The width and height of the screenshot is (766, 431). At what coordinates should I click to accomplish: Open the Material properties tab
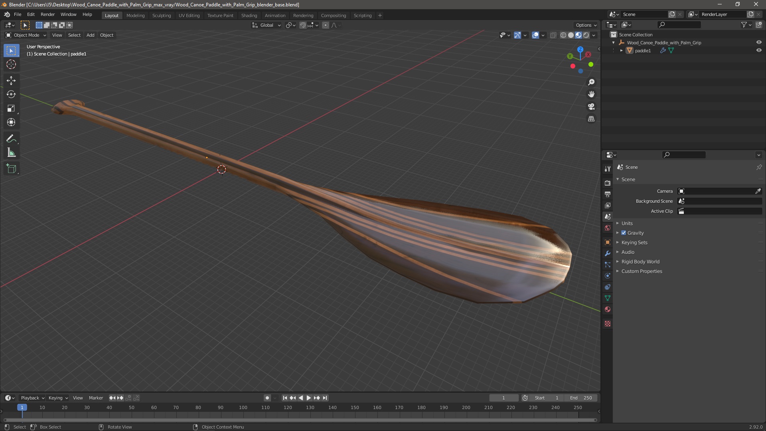(x=608, y=309)
